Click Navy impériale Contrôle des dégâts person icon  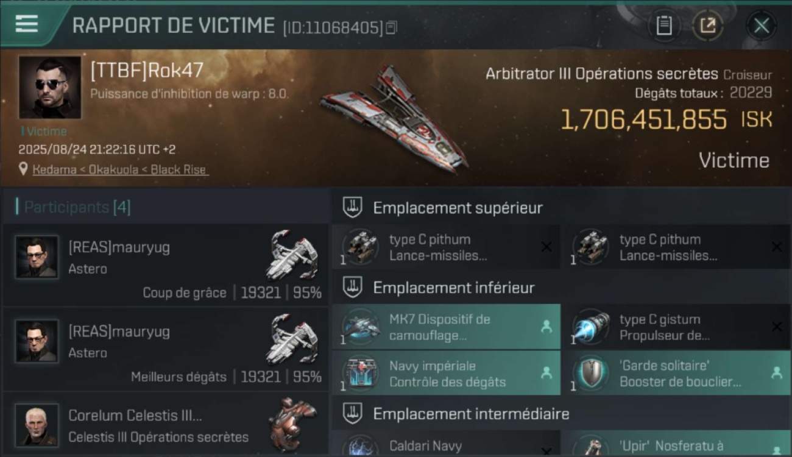click(x=546, y=373)
